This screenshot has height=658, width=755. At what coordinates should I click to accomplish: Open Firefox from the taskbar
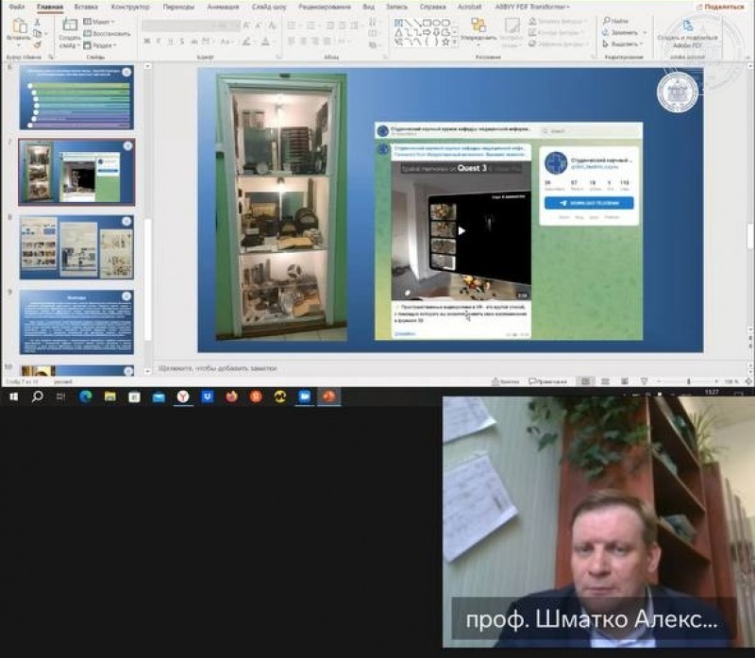(x=231, y=396)
